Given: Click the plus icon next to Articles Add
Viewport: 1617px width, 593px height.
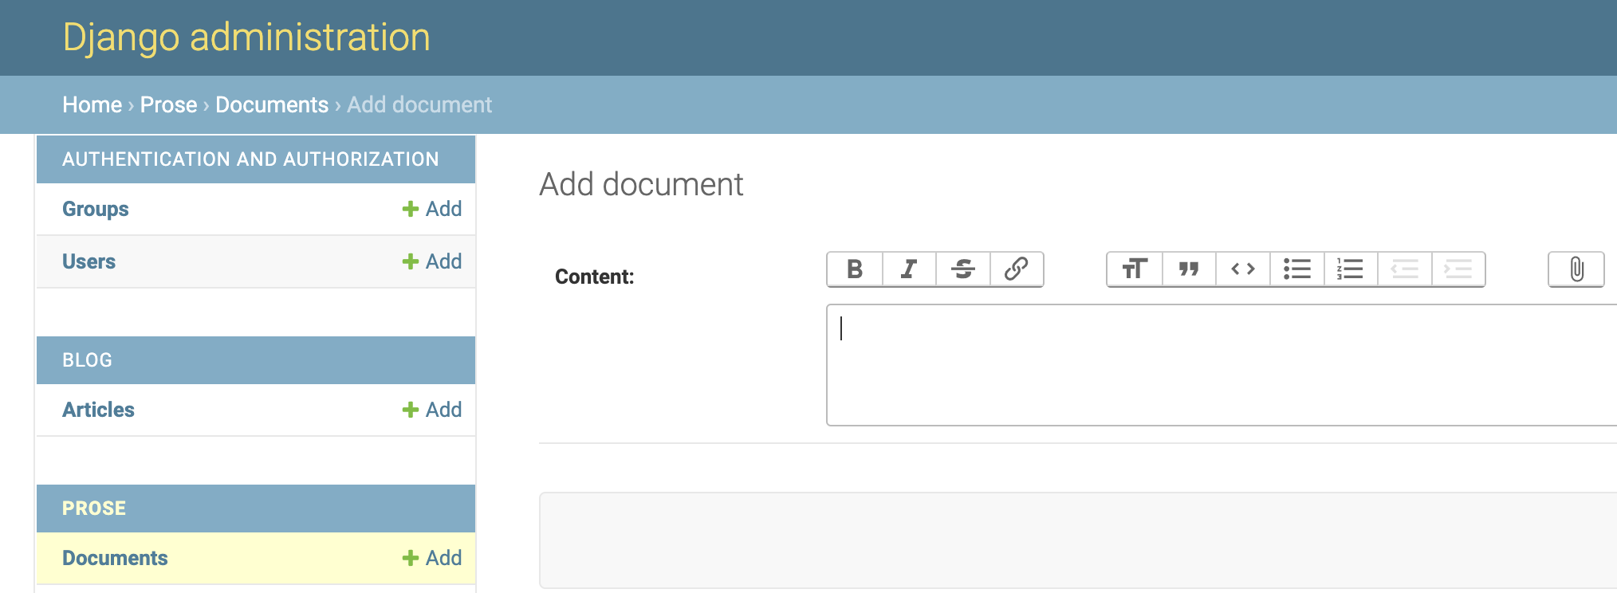Looking at the screenshot, I should tap(411, 410).
